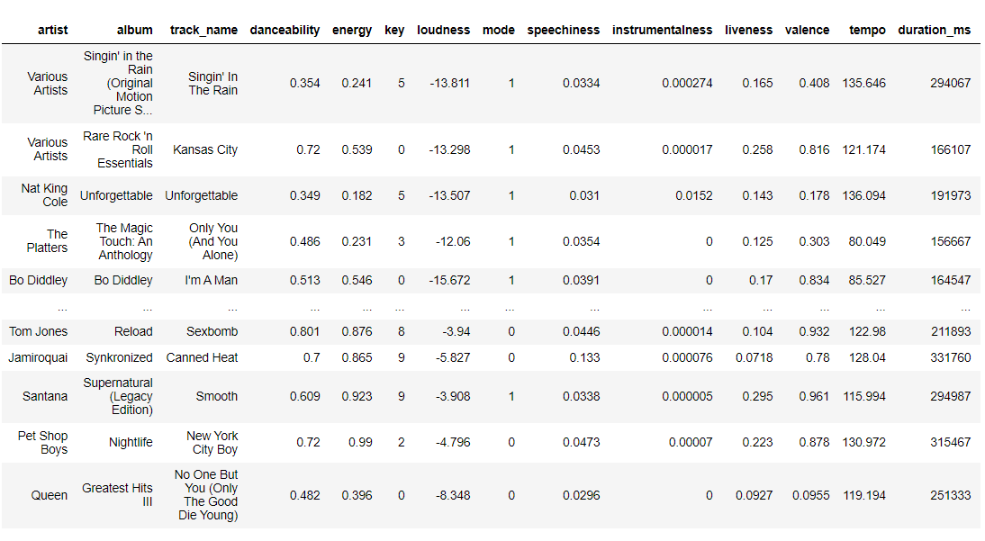
Task: Select the New York City Boy track
Action: [x=212, y=442]
